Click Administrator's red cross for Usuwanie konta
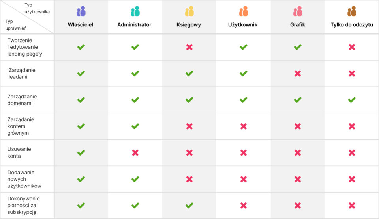This screenshot has height=219, width=379. 135,153
